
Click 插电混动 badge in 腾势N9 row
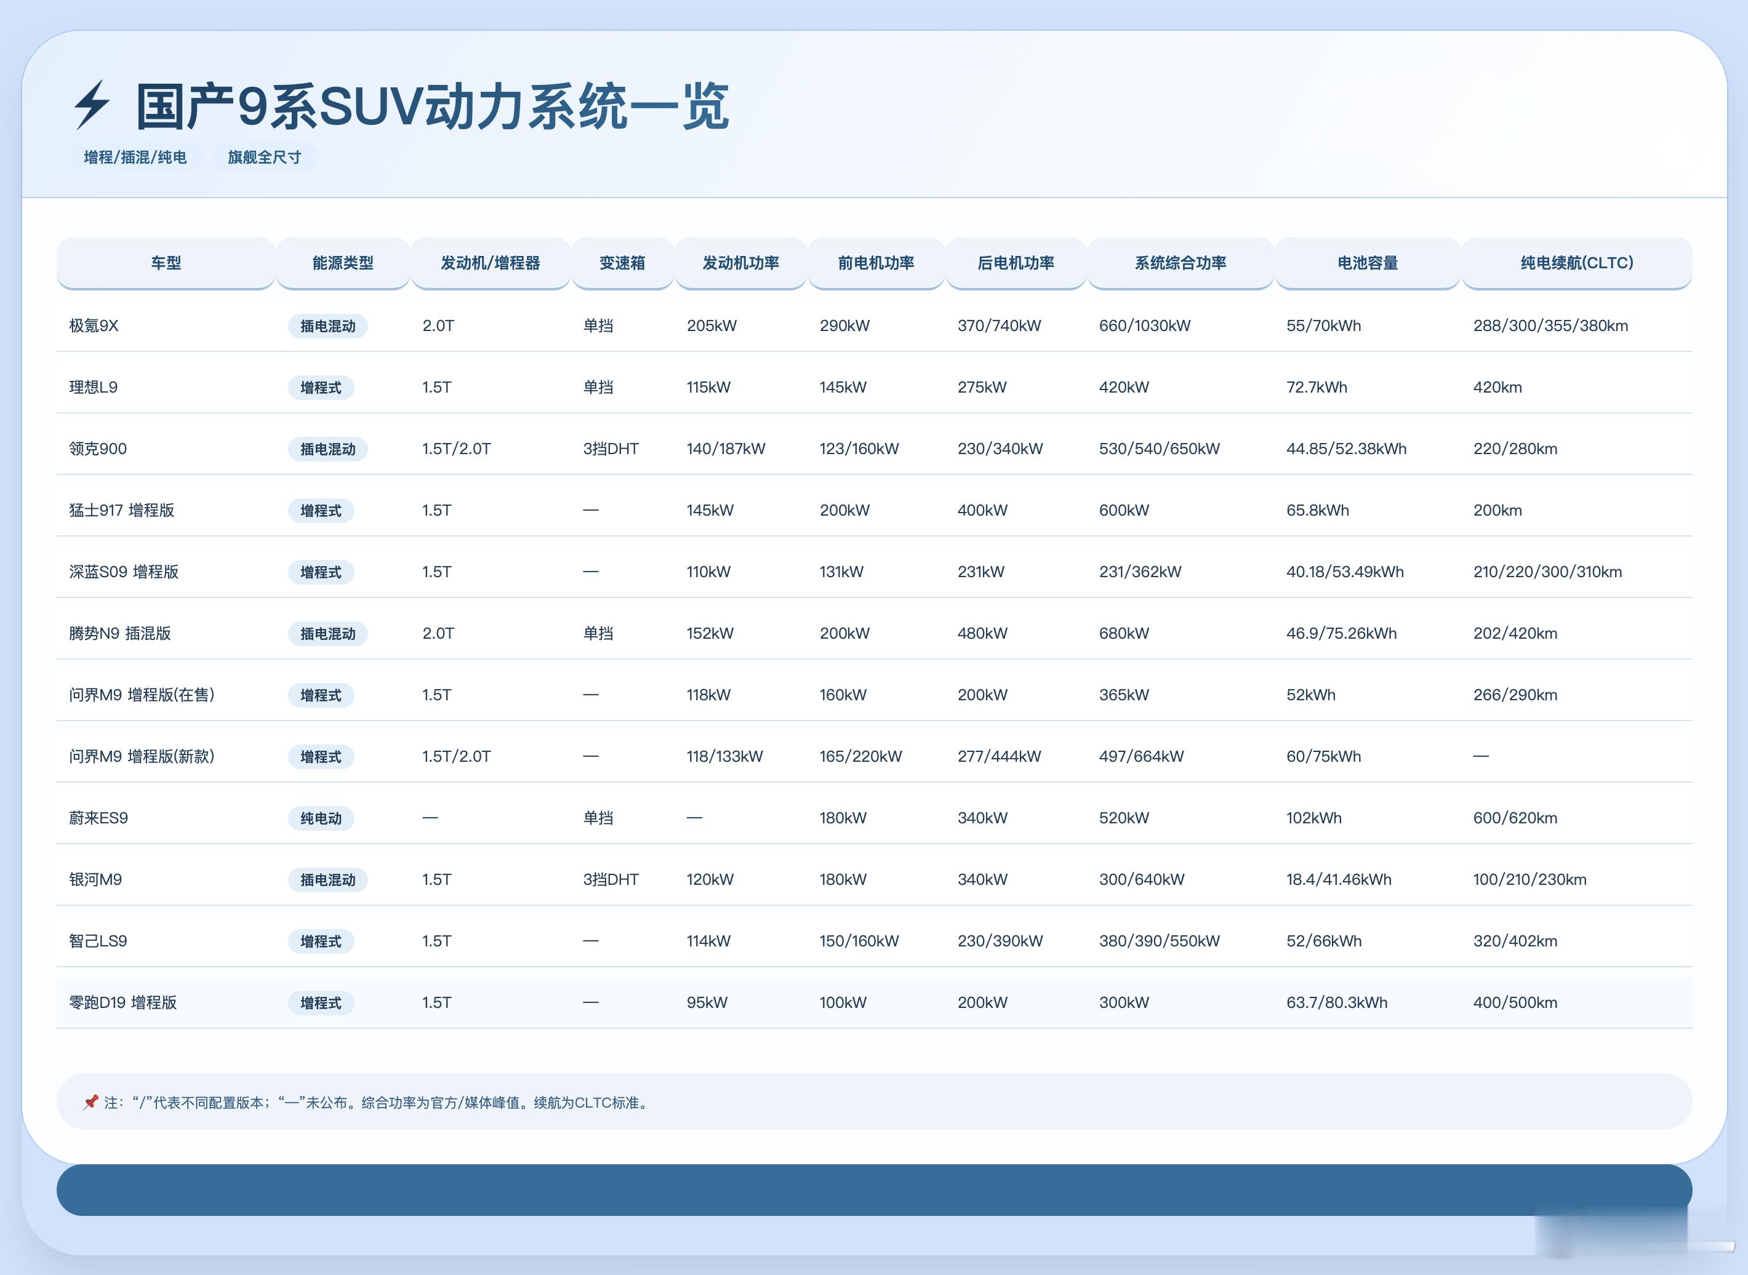coord(328,634)
